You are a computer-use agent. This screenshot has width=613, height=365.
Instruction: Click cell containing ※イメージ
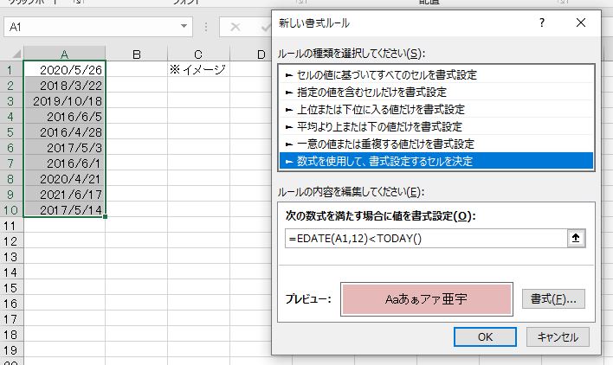point(198,69)
